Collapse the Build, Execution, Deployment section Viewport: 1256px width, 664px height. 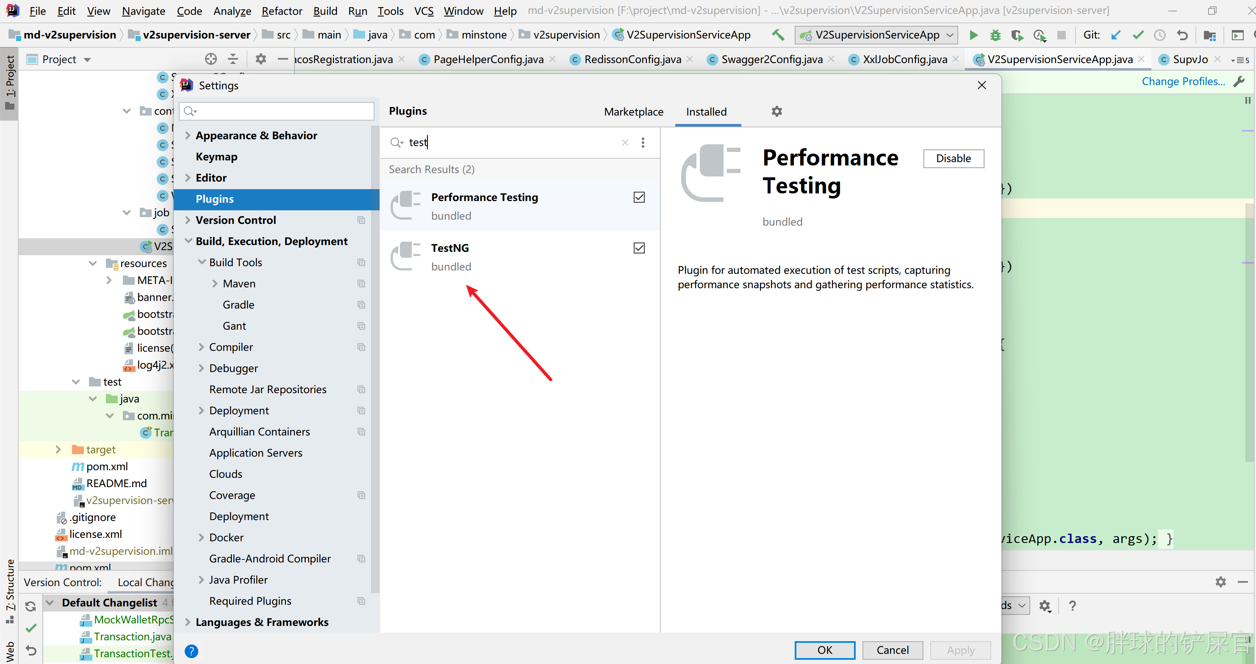188,241
